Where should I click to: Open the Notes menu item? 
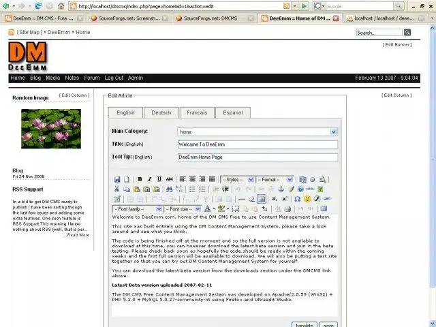(72, 78)
